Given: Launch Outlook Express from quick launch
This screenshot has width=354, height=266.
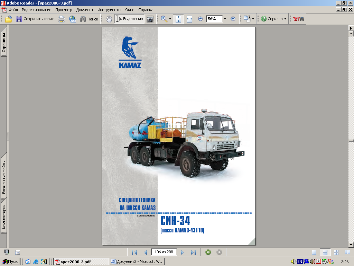Looking at the screenshot, I should point(28,262).
